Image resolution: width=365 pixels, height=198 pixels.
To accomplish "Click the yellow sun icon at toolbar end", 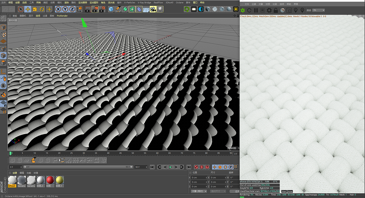I will 236,9.
